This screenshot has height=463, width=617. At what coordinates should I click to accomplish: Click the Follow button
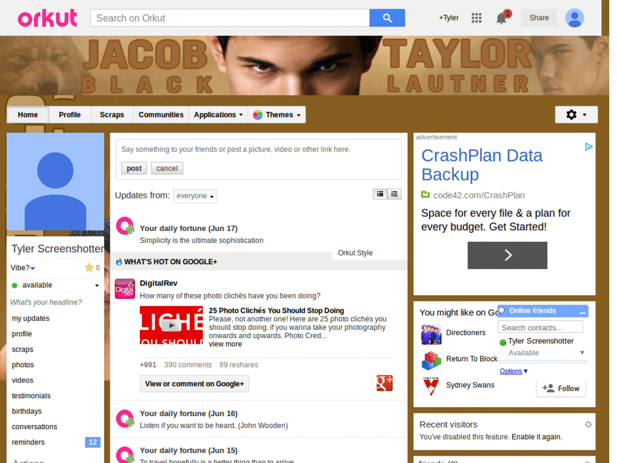tap(561, 389)
